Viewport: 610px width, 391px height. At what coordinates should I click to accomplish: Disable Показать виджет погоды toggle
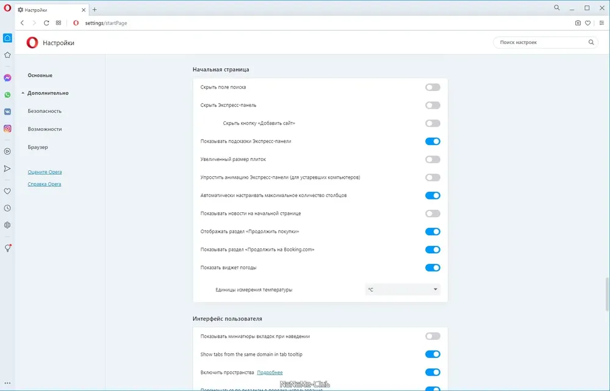[x=432, y=268]
